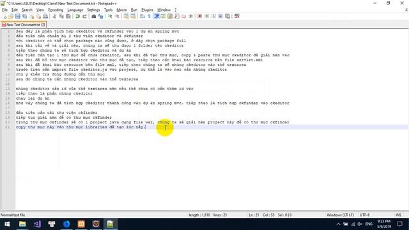Open the Encoding menu
The height and width of the screenshot is (230, 409).
[x=56, y=10]
